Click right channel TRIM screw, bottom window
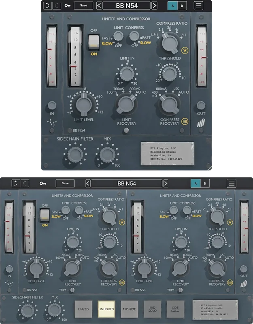This screenshot has height=324, width=253. tap(181, 290)
